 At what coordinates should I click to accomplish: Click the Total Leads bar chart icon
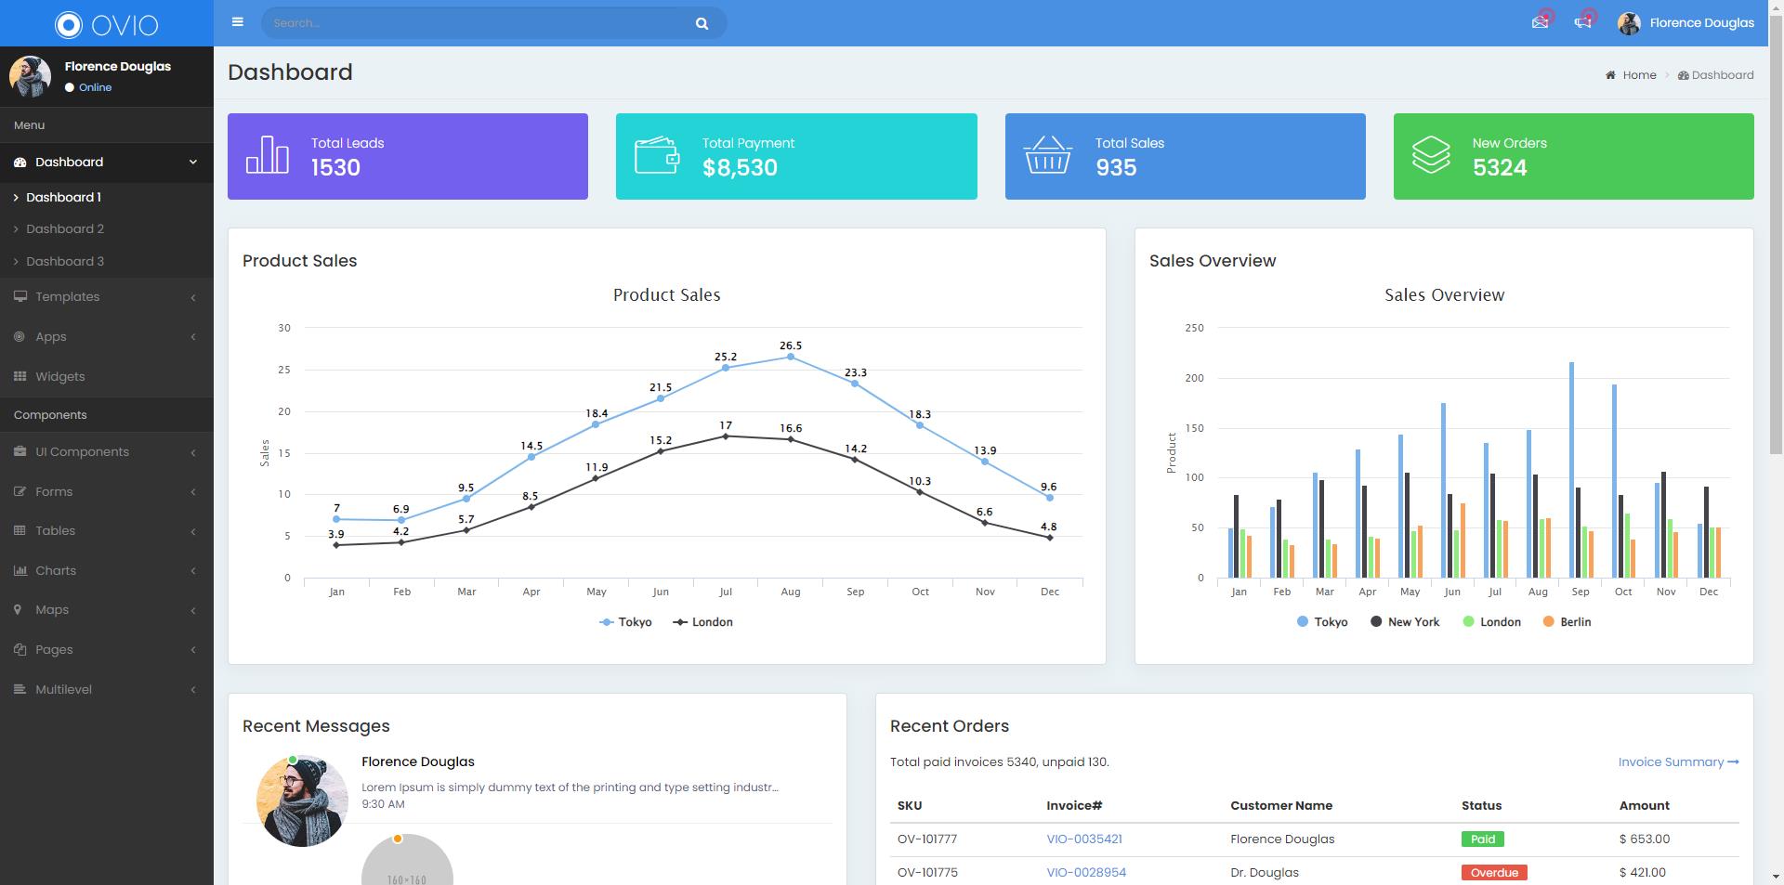tap(268, 154)
